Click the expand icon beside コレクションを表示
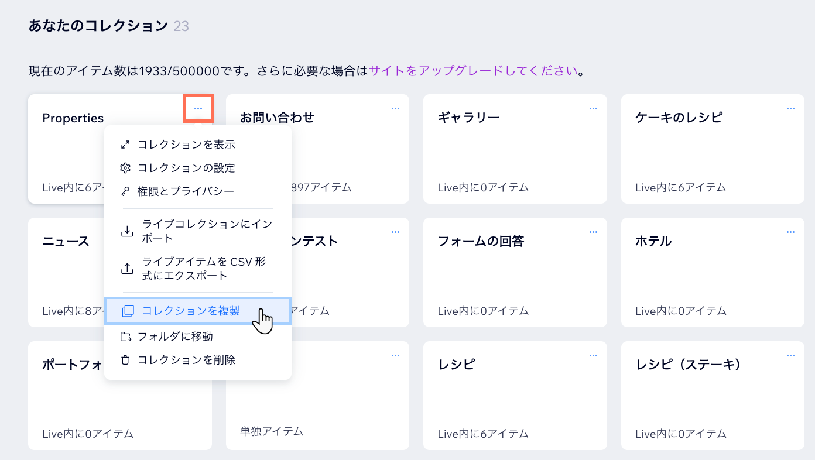The width and height of the screenshot is (815, 460). coord(125,145)
